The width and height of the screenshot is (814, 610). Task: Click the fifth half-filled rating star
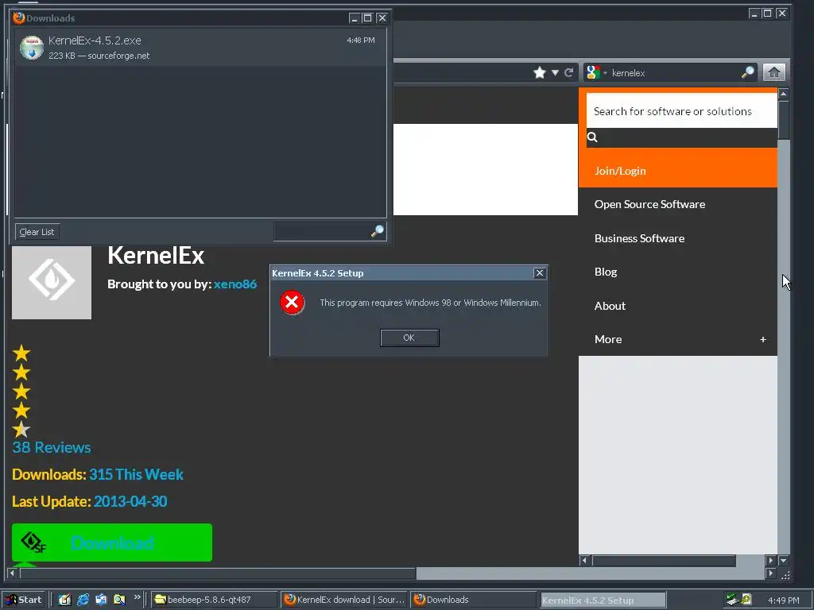(x=21, y=430)
